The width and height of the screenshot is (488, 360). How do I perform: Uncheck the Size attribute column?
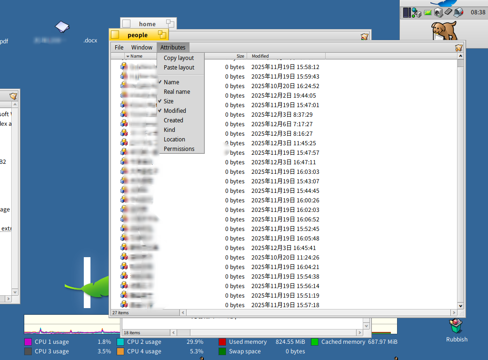169,101
